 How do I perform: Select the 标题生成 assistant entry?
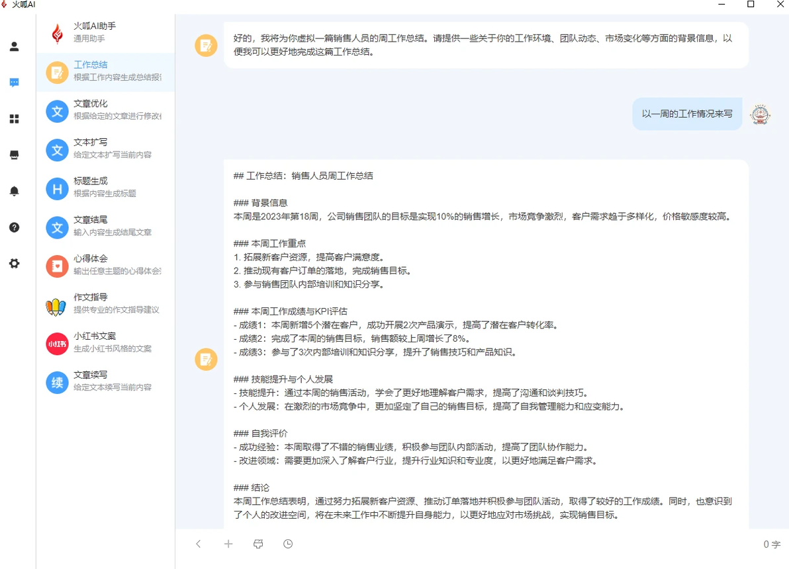coord(106,188)
